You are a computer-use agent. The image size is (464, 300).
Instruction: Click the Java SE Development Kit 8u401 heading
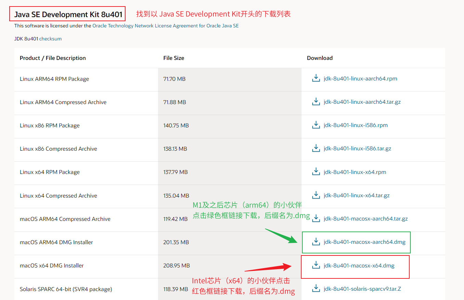68,14
